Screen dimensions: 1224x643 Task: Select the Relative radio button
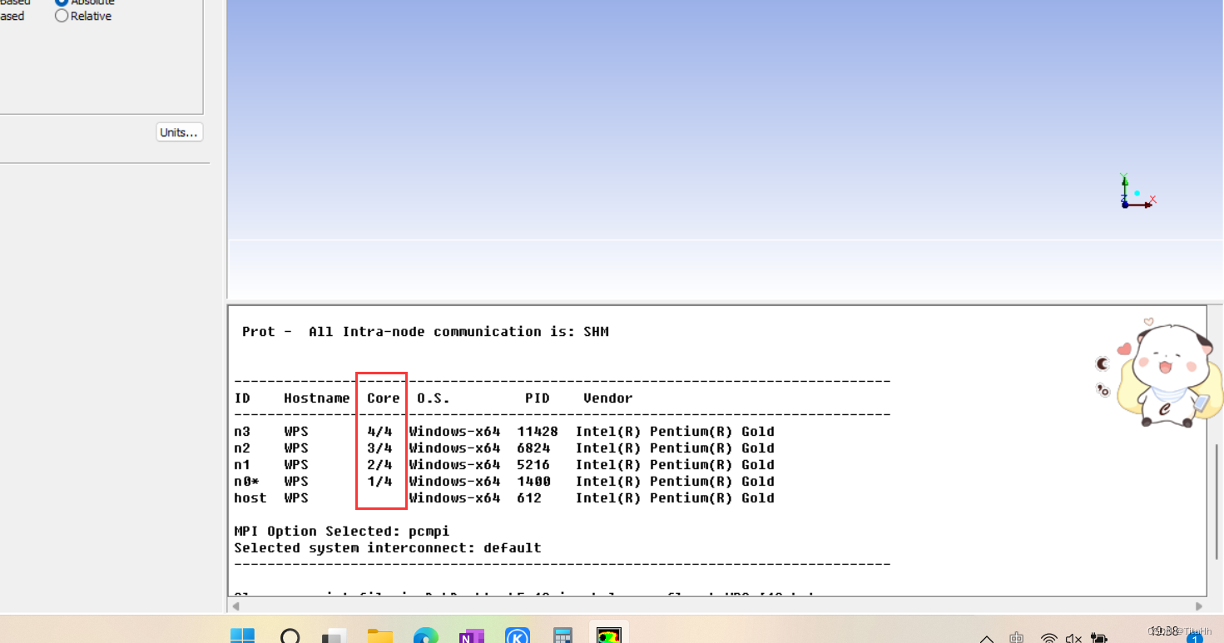(62, 16)
